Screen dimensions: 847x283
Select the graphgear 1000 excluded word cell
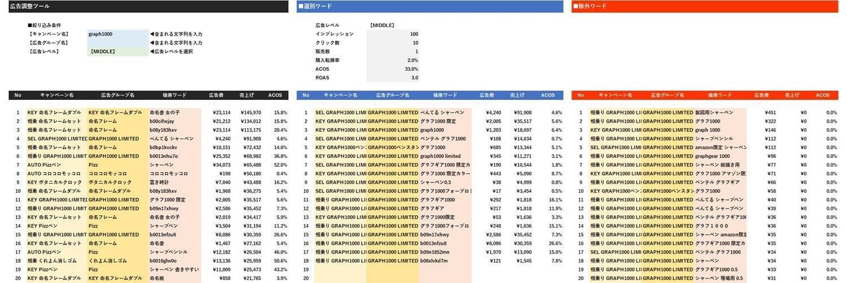click(x=720, y=156)
